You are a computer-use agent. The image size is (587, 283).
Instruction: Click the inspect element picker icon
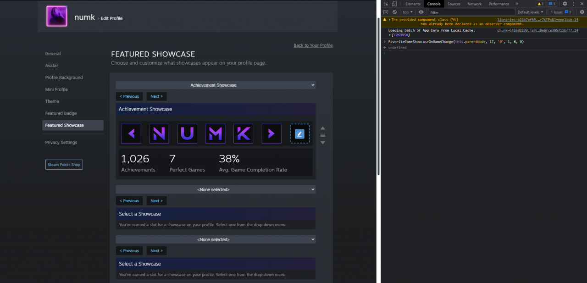point(386,4)
